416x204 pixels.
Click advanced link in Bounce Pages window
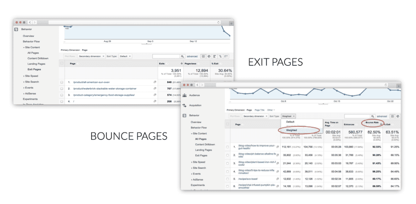point(382,116)
